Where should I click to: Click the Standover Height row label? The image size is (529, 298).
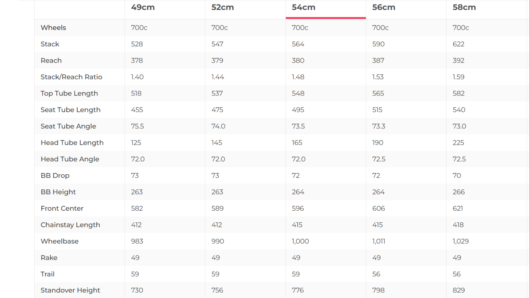click(70, 290)
